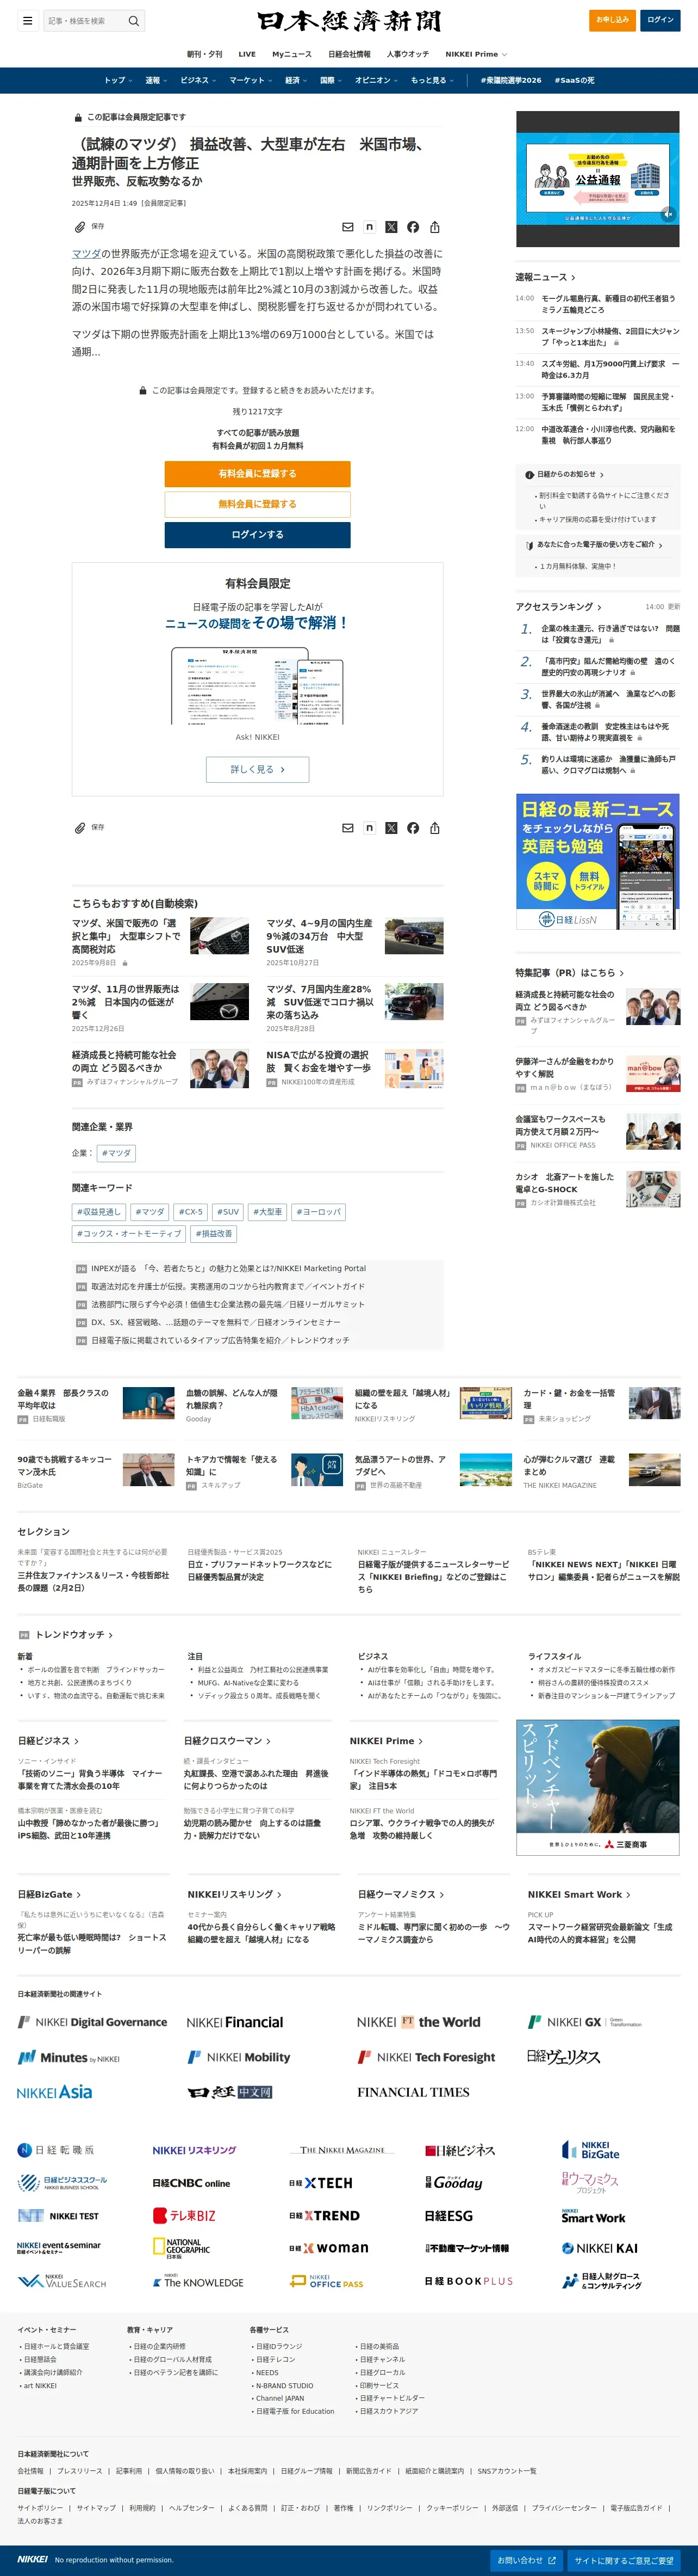The image size is (698, 2576).
Task: Click the header ログイン button
Action: pyautogui.click(x=660, y=20)
